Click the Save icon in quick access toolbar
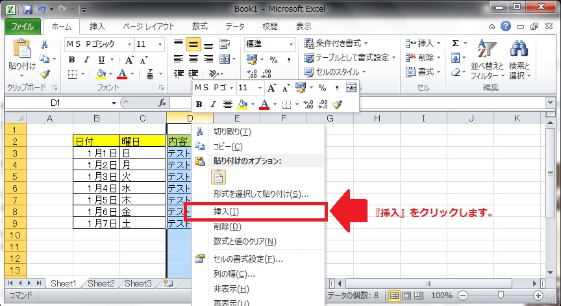 [28, 9]
